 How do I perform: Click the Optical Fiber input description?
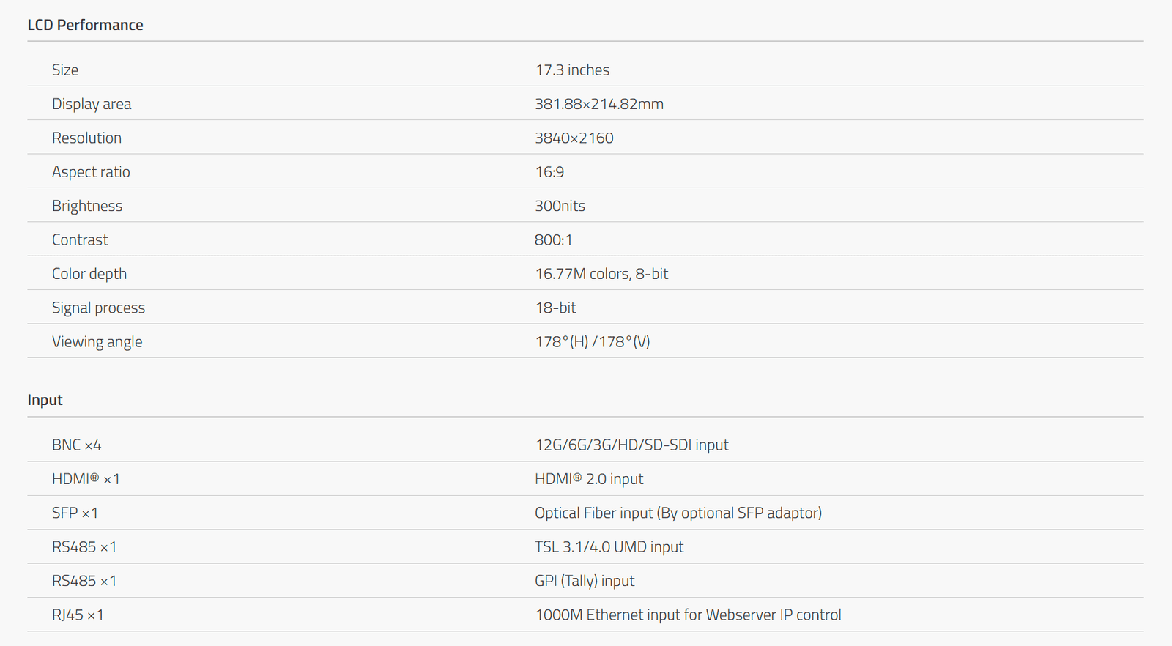click(678, 513)
